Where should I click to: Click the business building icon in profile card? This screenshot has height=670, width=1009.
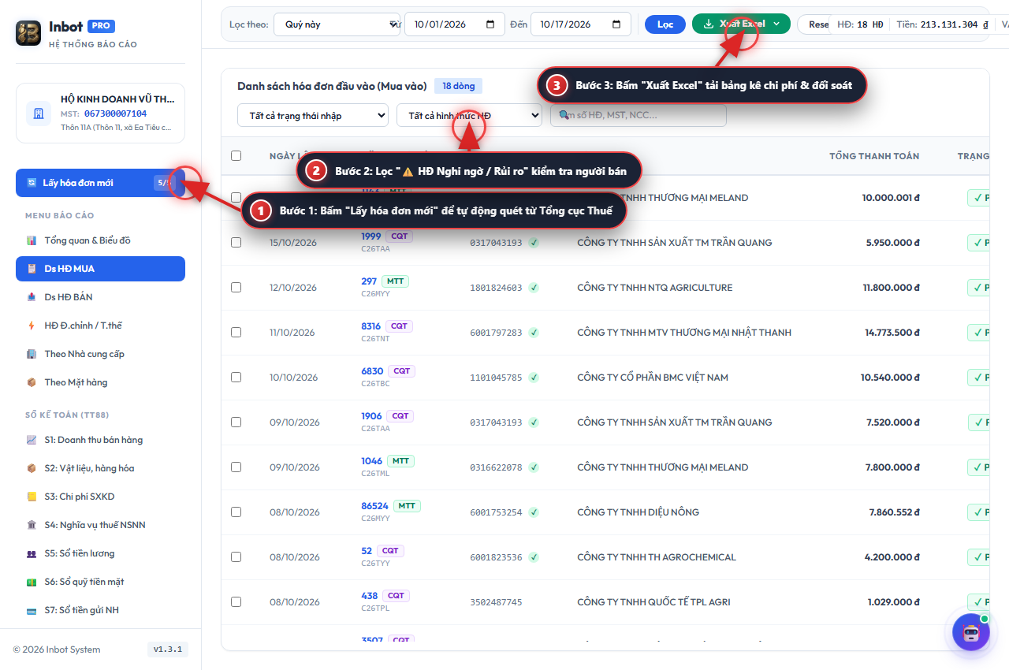tap(39, 113)
